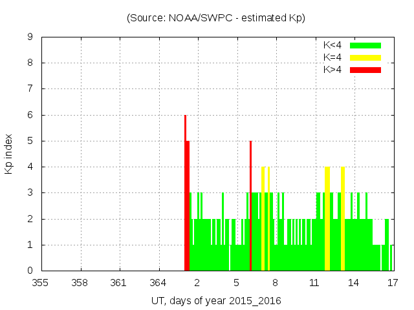Click the vertical Kp index axis label
This screenshot has width=414, height=310.
coord(9,154)
